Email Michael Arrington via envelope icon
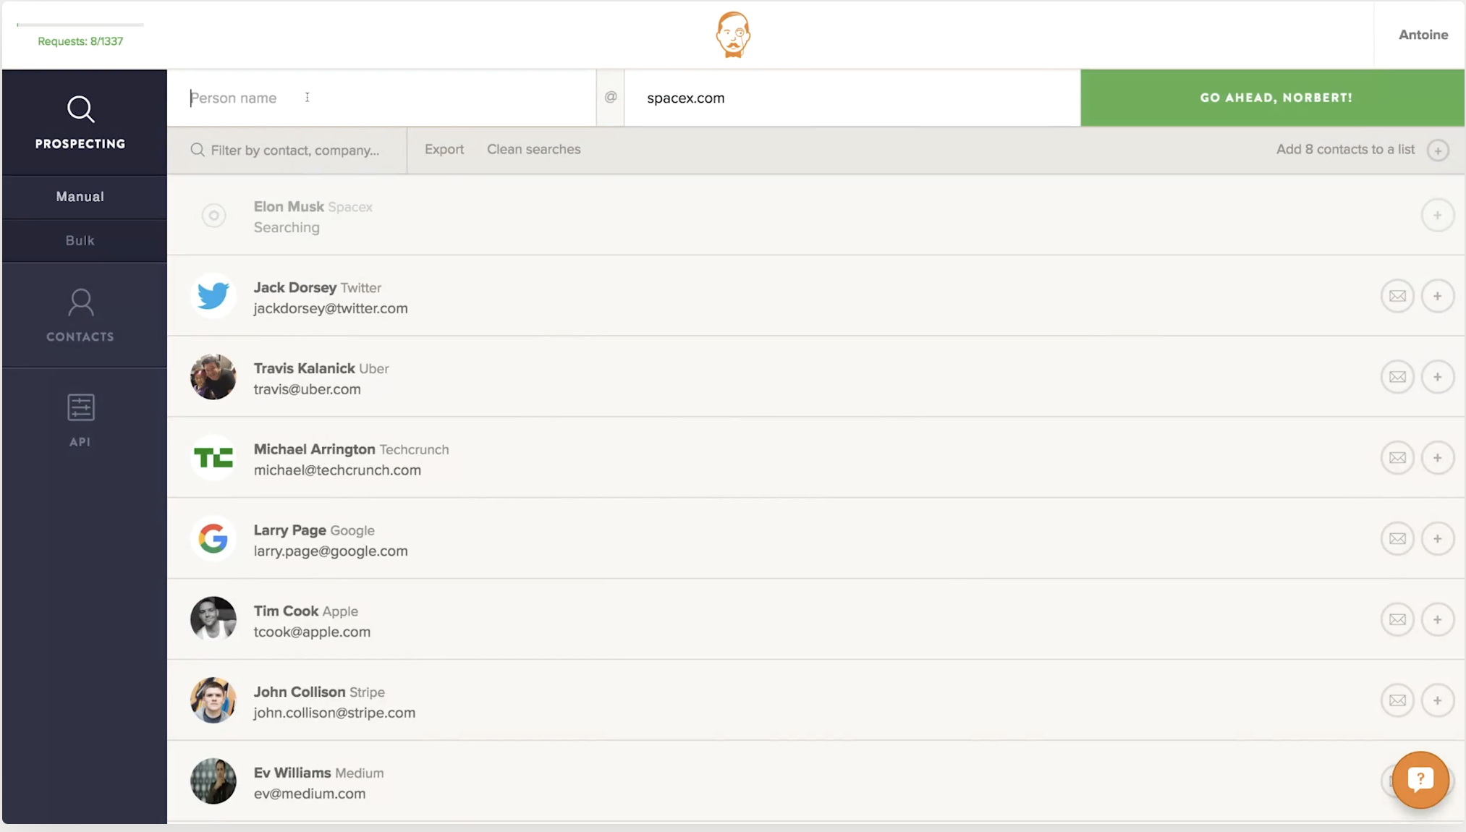Image resolution: width=1466 pixels, height=832 pixels. click(x=1397, y=458)
